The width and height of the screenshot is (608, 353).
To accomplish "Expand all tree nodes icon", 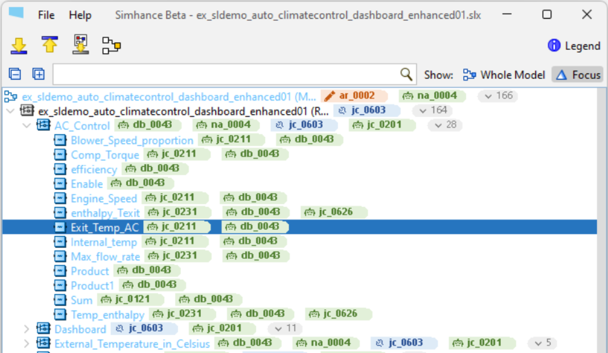I will (x=38, y=74).
